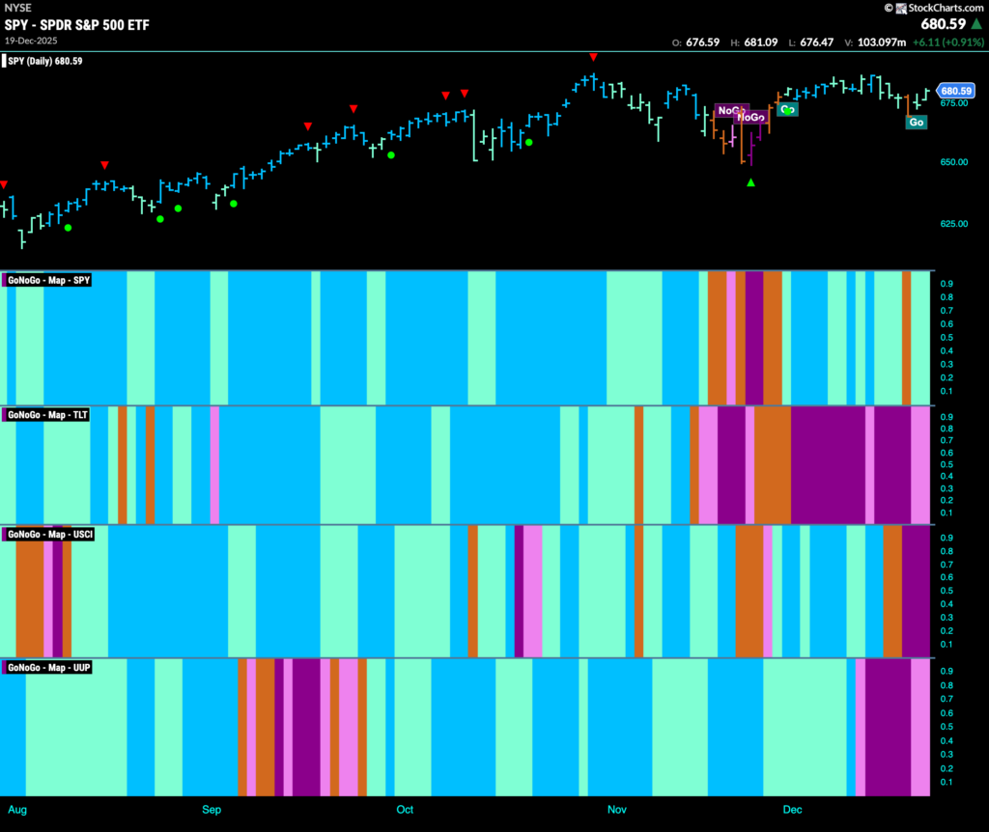Click the GoNoGo - Map - SPY panel label

tap(48, 280)
